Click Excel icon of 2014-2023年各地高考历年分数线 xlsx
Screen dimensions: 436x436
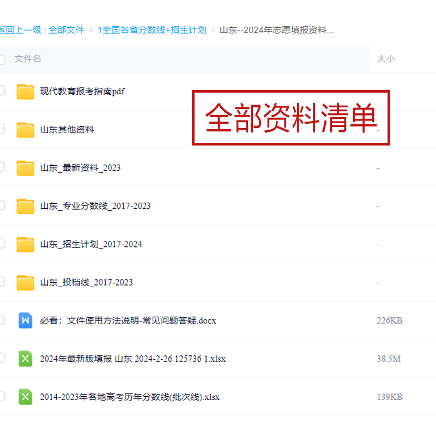[25, 397]
